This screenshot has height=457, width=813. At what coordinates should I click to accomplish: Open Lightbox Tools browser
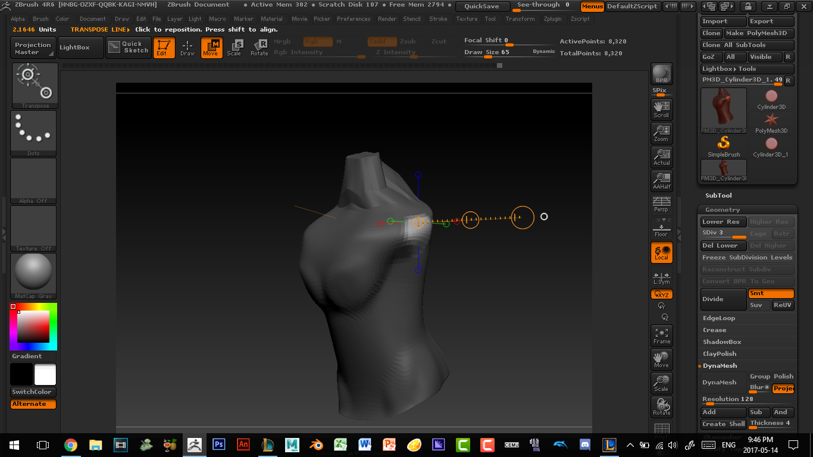point(748,69)
